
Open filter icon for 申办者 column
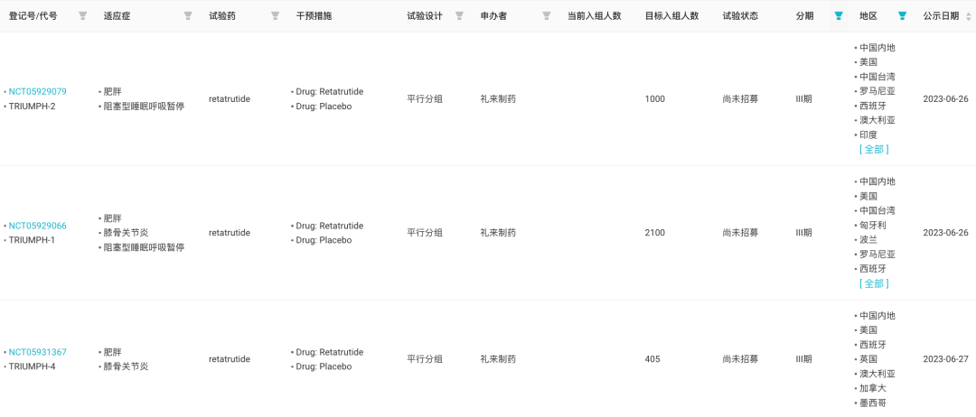click(x=547, y=16)
